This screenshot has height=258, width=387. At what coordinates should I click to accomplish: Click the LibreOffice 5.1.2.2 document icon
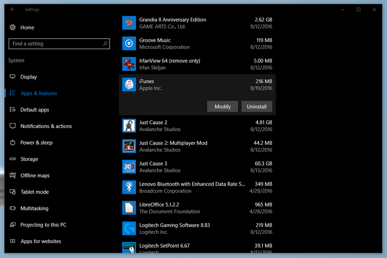click(x=129, y=208)
